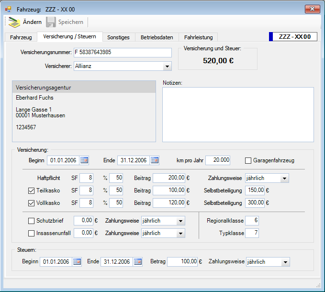Click the 520,00 € total amount
This screenshot has width=325, height=292.
point(218,61)
